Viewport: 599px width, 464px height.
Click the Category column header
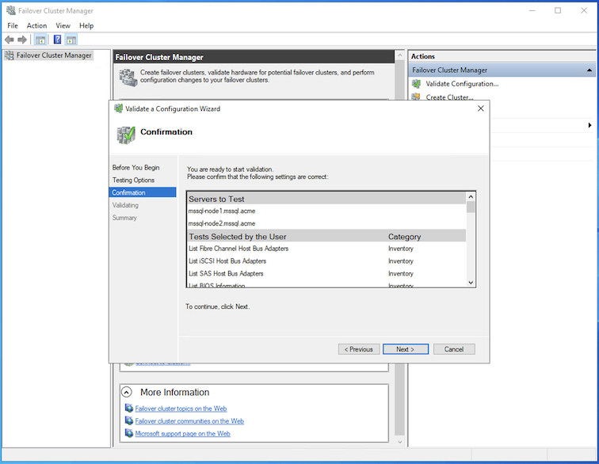point(405,237)
